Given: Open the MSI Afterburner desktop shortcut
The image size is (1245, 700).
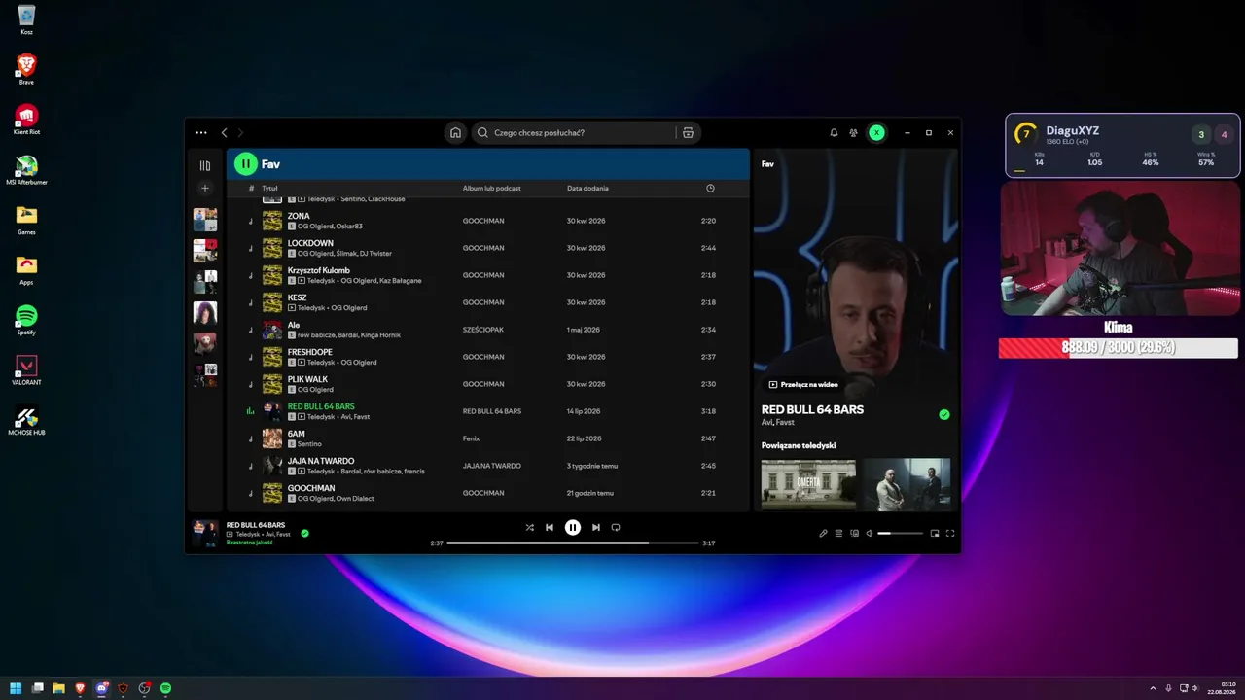Looking at the screenshot, I should tap(26, 169).
